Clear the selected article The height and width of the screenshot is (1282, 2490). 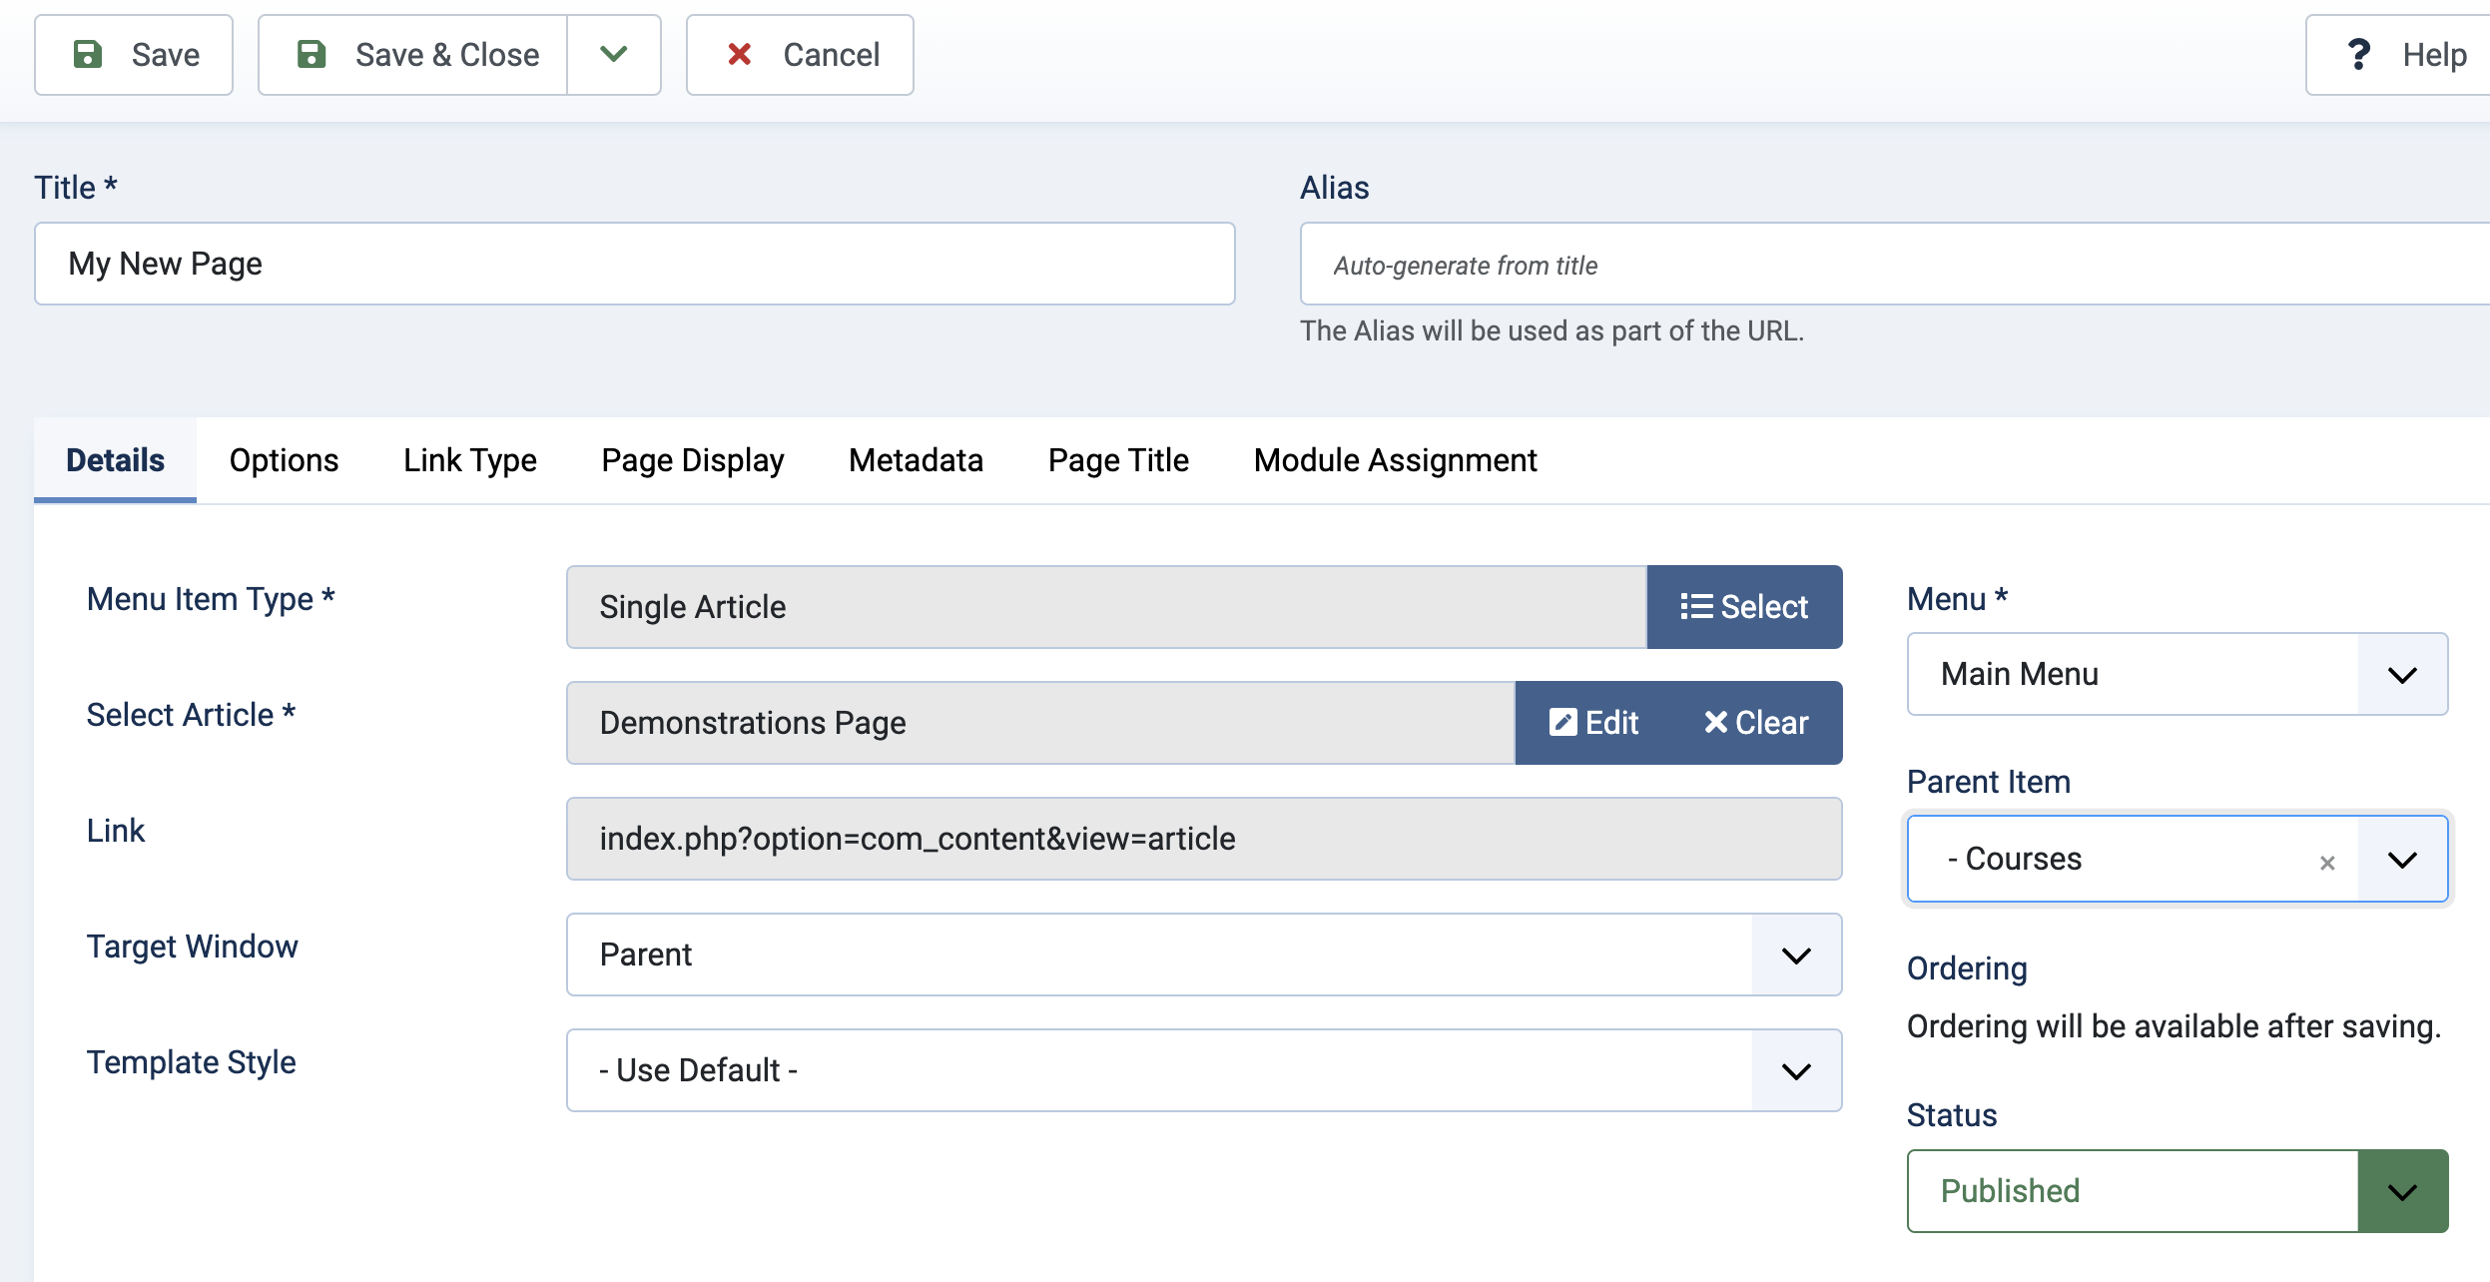tap(1756, 723)
